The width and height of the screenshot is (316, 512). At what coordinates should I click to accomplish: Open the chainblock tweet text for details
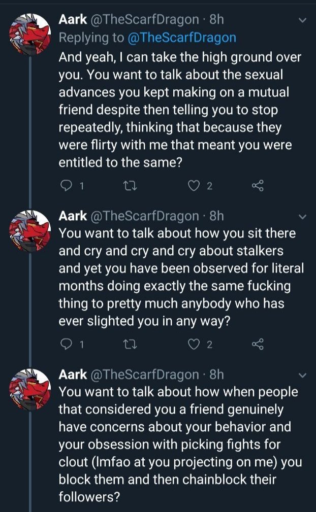click(180, 445)
